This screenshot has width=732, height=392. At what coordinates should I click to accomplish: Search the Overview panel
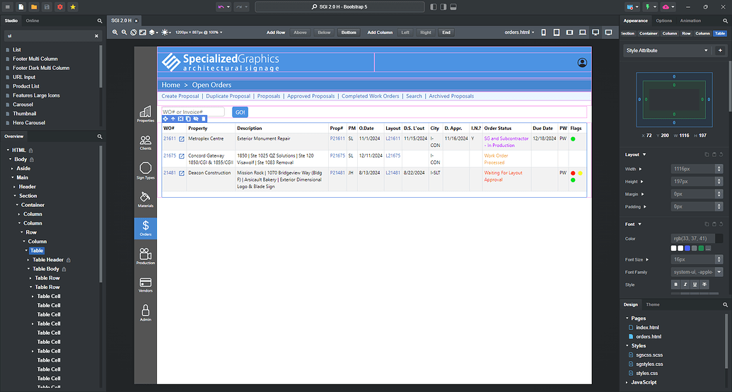(x=100, y=136)
